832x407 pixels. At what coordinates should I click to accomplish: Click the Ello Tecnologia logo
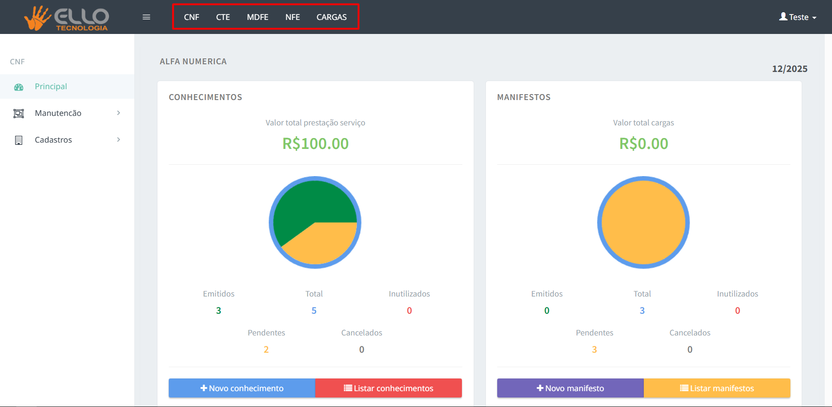(67, 18)
